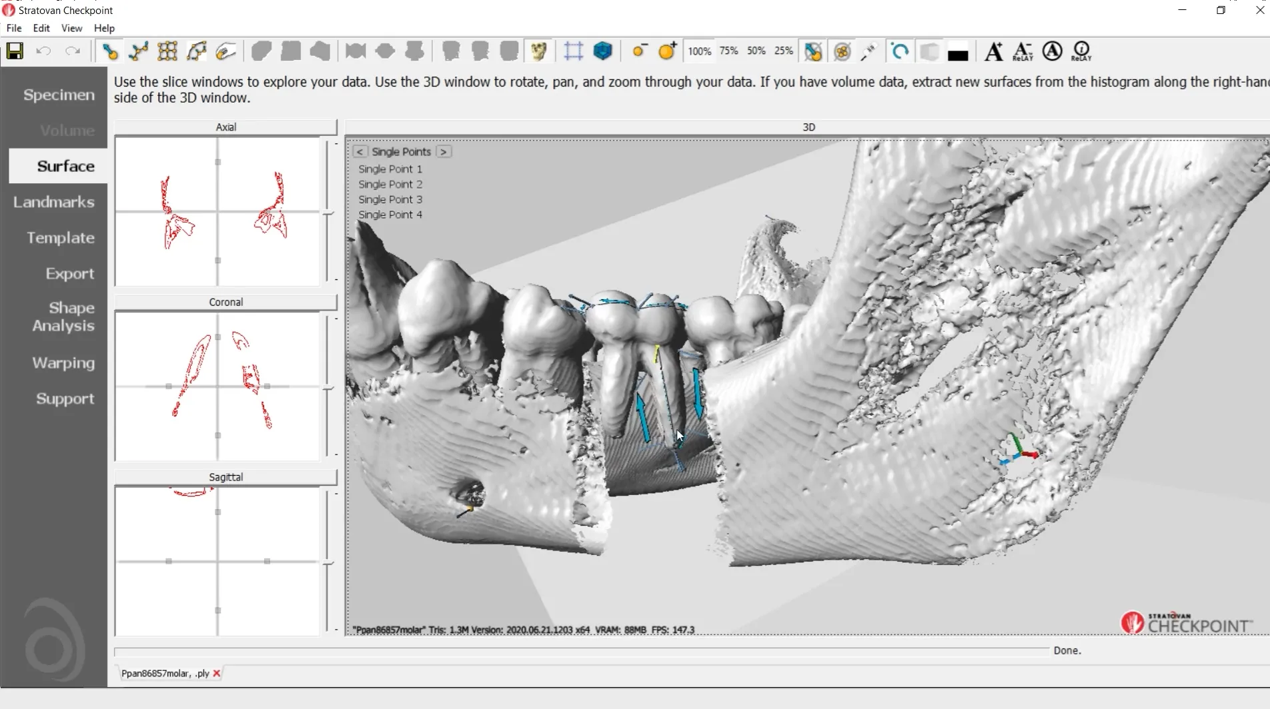Choose the grid patch landmark tool
This screenshot has height=709, width=1270.
coord(167,51)
